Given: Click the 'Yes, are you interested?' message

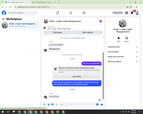Looking at the screenshot, I should (x=92, y=64).
